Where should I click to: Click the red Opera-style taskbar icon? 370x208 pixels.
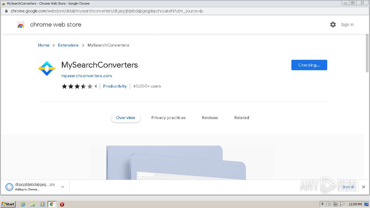coord(62,204)
